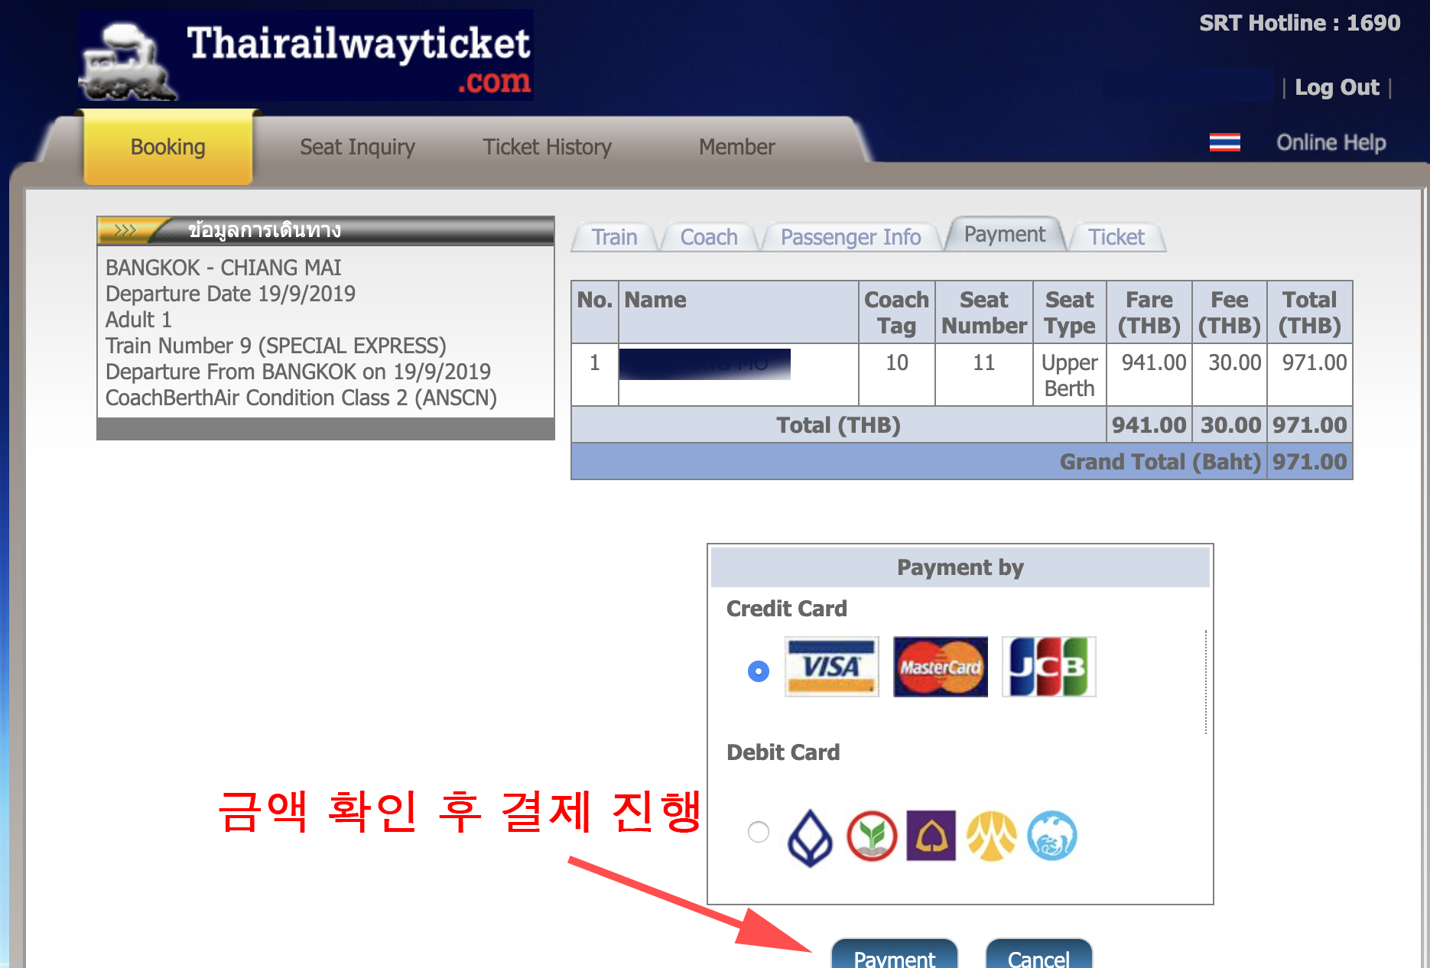
Task: Click the redacted passenger name cell
Action: (738, 375)
